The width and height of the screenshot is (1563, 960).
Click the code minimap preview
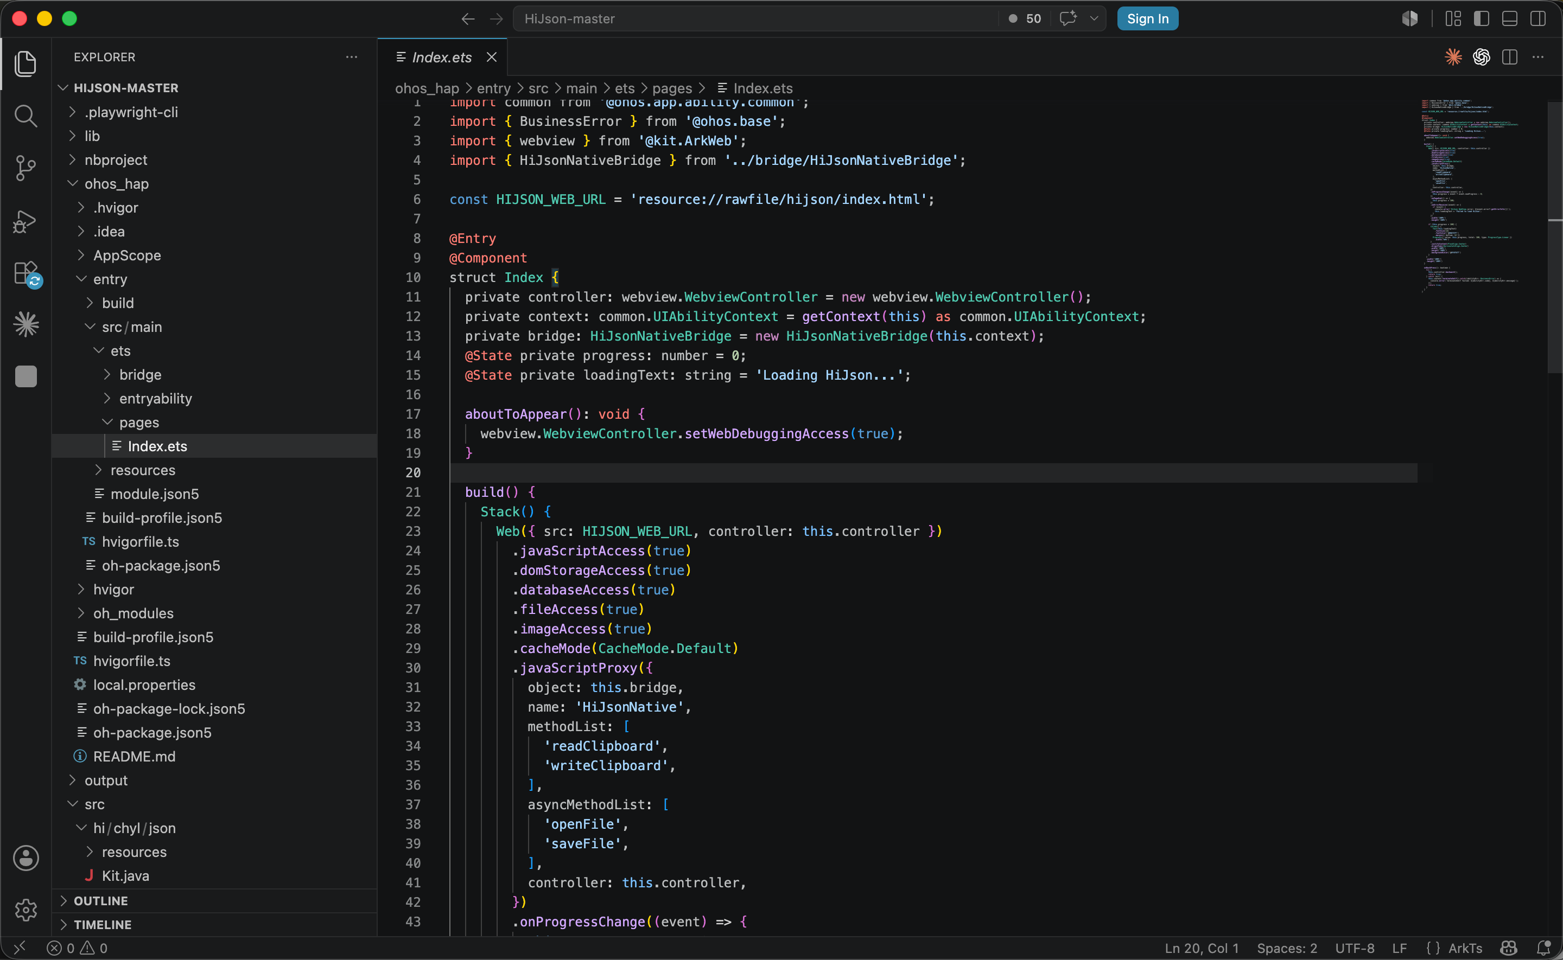(1470, 196)
